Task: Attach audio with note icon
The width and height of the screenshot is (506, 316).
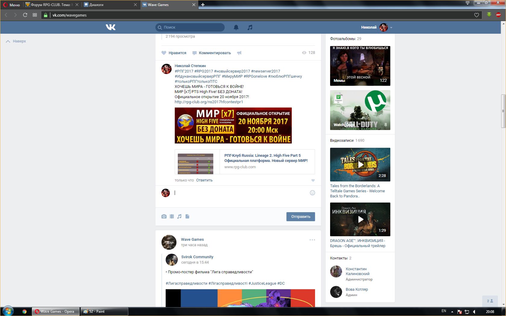Action: (180, 216)
